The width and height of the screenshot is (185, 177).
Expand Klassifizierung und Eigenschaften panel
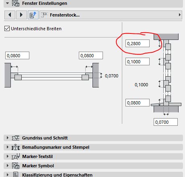(8, 175)
